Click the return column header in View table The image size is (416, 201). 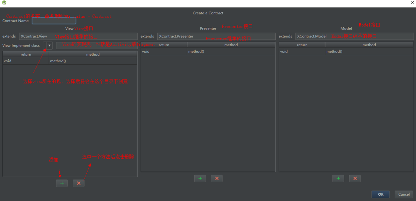coord(26,54)
